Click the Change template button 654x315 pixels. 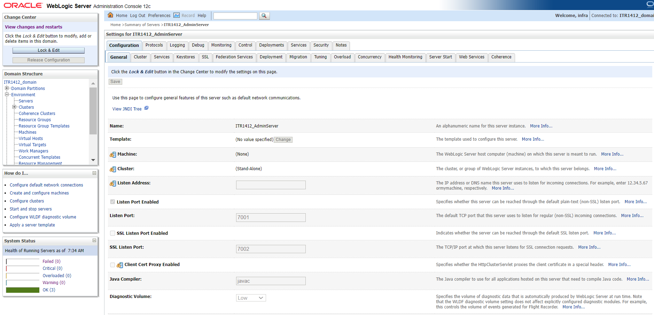283,140
